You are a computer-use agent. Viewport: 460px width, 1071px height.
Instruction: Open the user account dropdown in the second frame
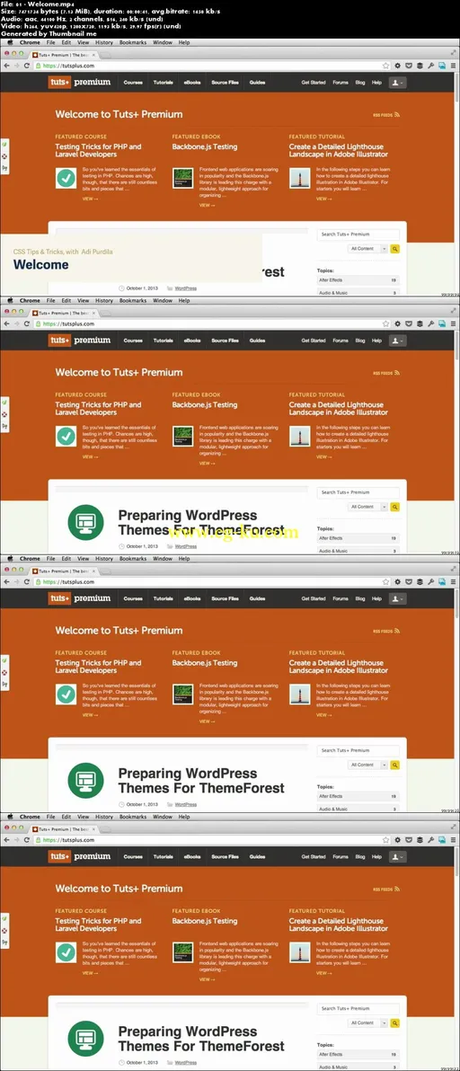(397, 341)
